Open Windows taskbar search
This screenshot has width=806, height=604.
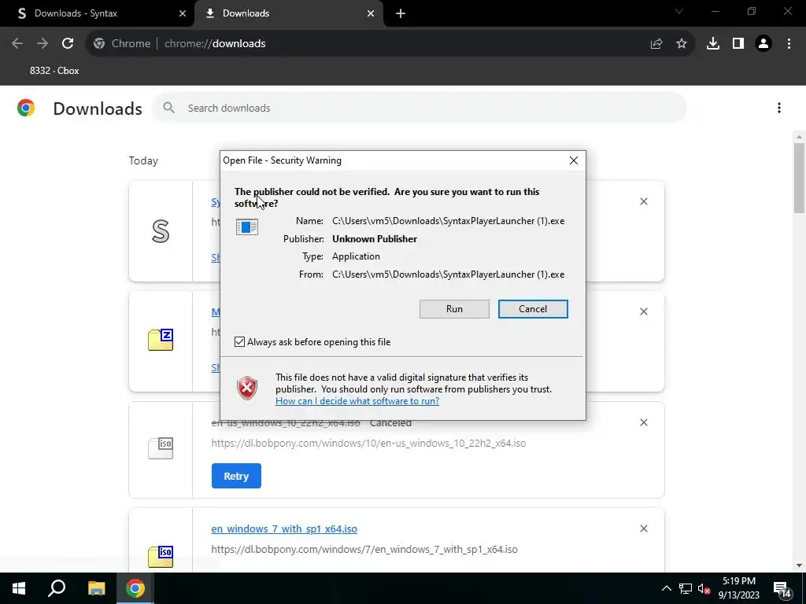tap(57, 588)
